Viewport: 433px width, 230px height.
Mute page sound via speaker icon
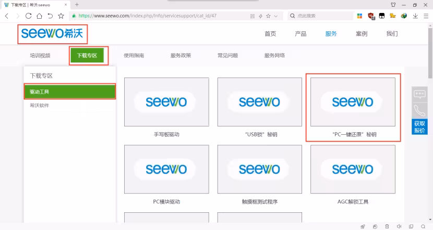(399, 226)
